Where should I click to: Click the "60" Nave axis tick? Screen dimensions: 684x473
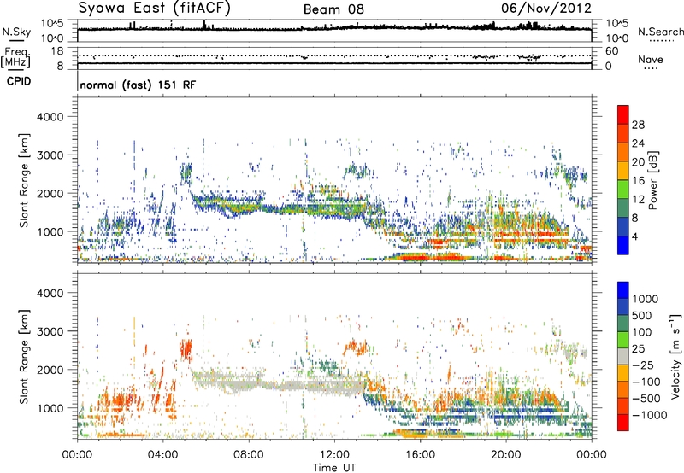[611, 51]
